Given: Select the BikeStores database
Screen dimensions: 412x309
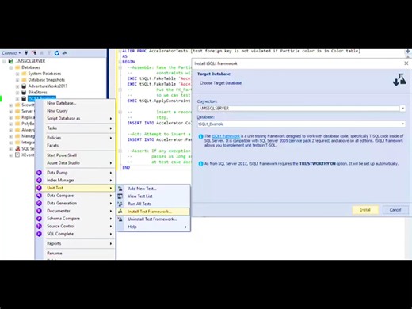Looking at the screenshot, I should (x=38, y=93).
